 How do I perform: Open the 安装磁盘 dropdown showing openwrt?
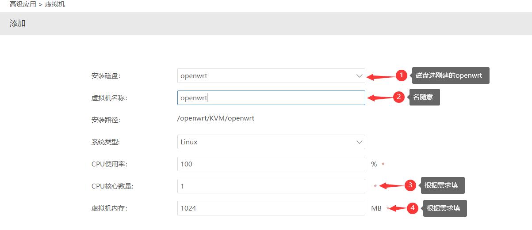point(271,76)
